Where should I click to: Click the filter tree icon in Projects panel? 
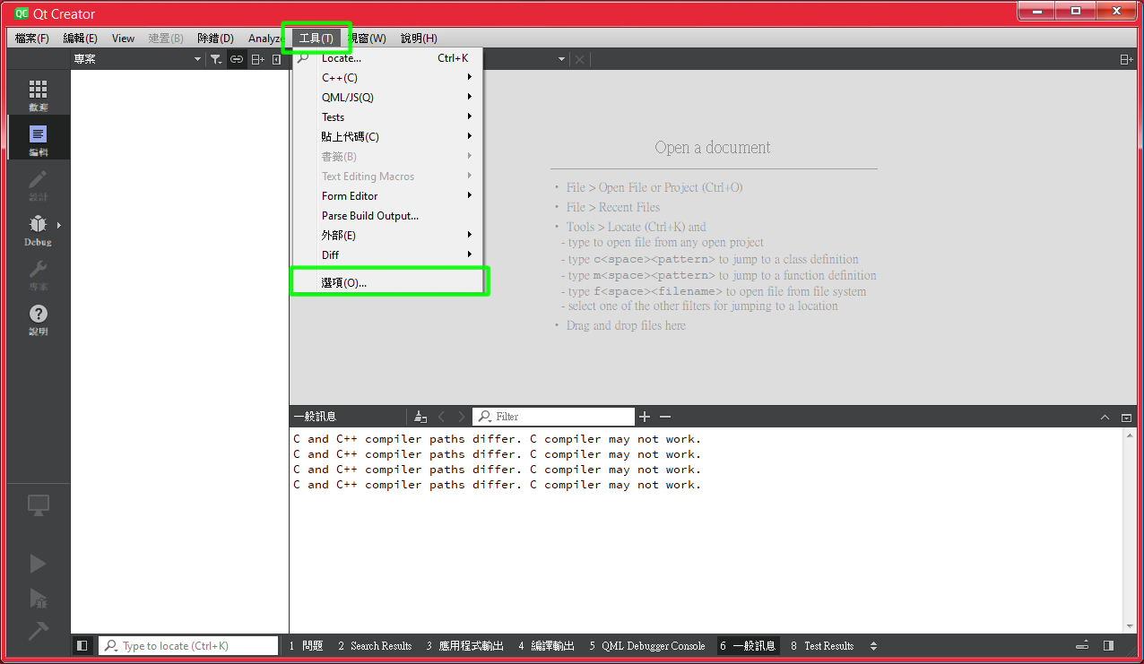click(x=216, y=59)
